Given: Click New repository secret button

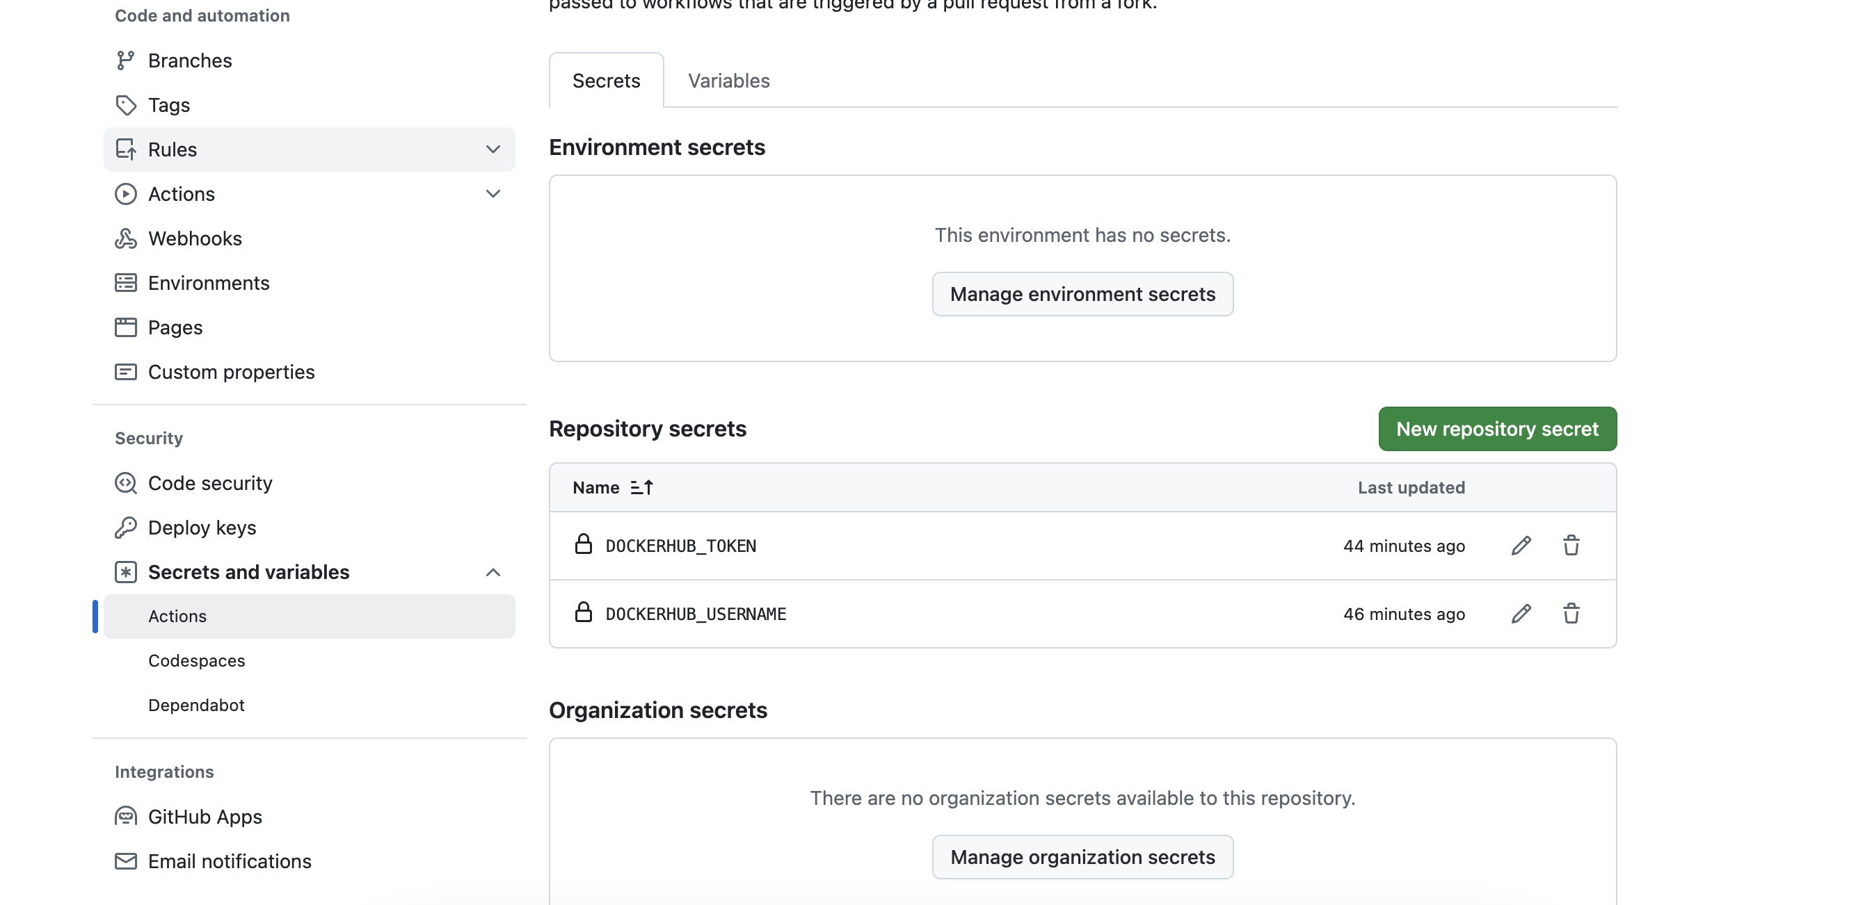Looking at the screenshot, I should (1496, 429).
